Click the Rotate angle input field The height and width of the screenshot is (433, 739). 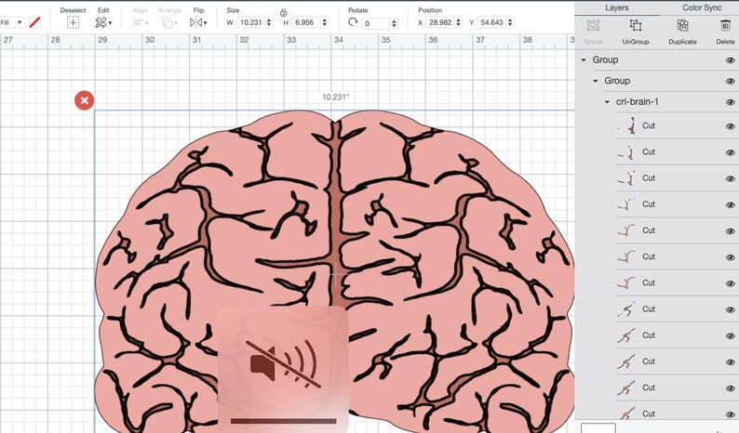point(376,23)
